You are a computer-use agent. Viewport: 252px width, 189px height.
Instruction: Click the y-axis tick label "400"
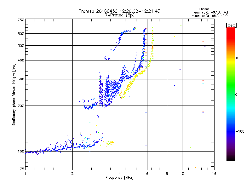(x=21, y=60)
